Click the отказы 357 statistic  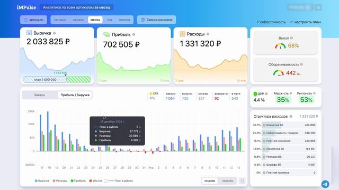pyautogui.click(x=203, y=96)
